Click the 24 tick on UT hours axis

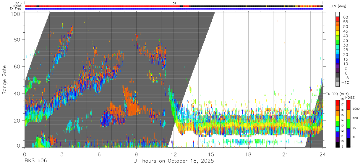click(x=323, y=154)
